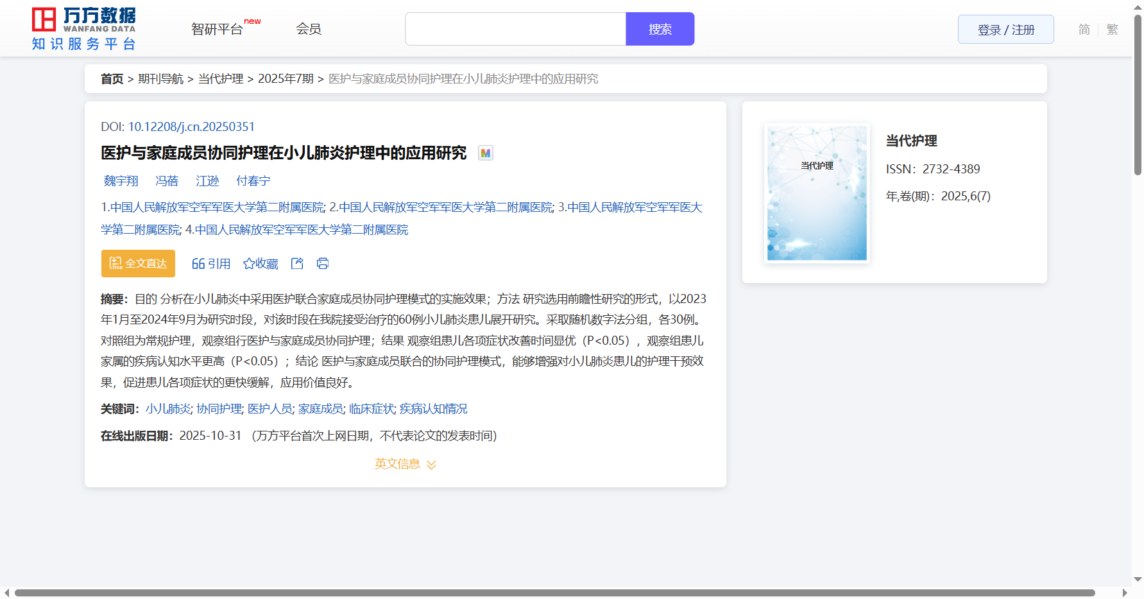Click the 收藏 star icon
Image resolution: width=1144 pixels, height=599 pixels.
click(249, 264)
